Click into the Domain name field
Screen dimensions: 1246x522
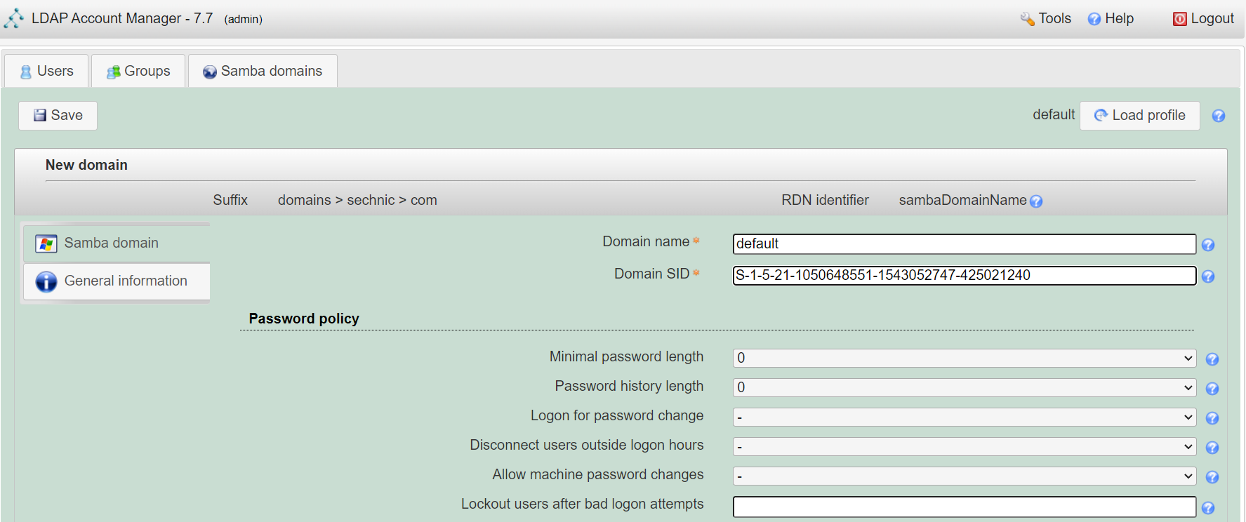tap(965, 243)
